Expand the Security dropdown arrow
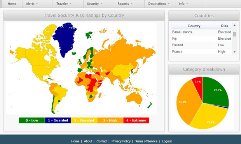This screenshot has width=241, height=144. (101, 4)
